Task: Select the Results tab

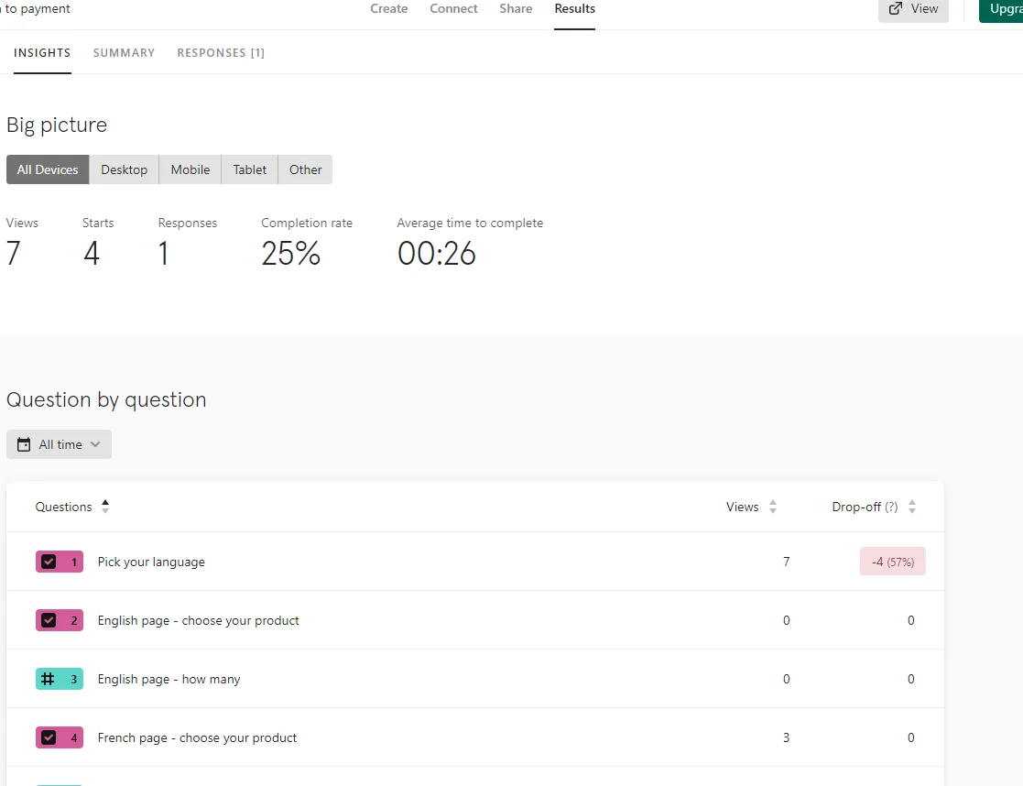Action: (575, 8)
